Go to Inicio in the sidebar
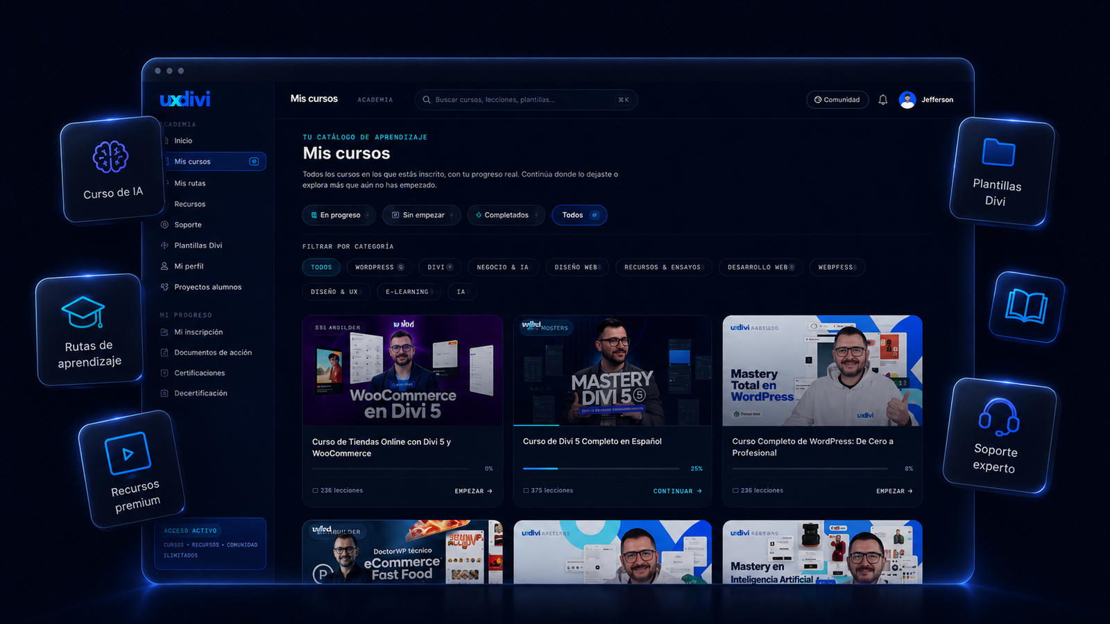The height and width of the screenshot is (624, 1110). [183, 141]
